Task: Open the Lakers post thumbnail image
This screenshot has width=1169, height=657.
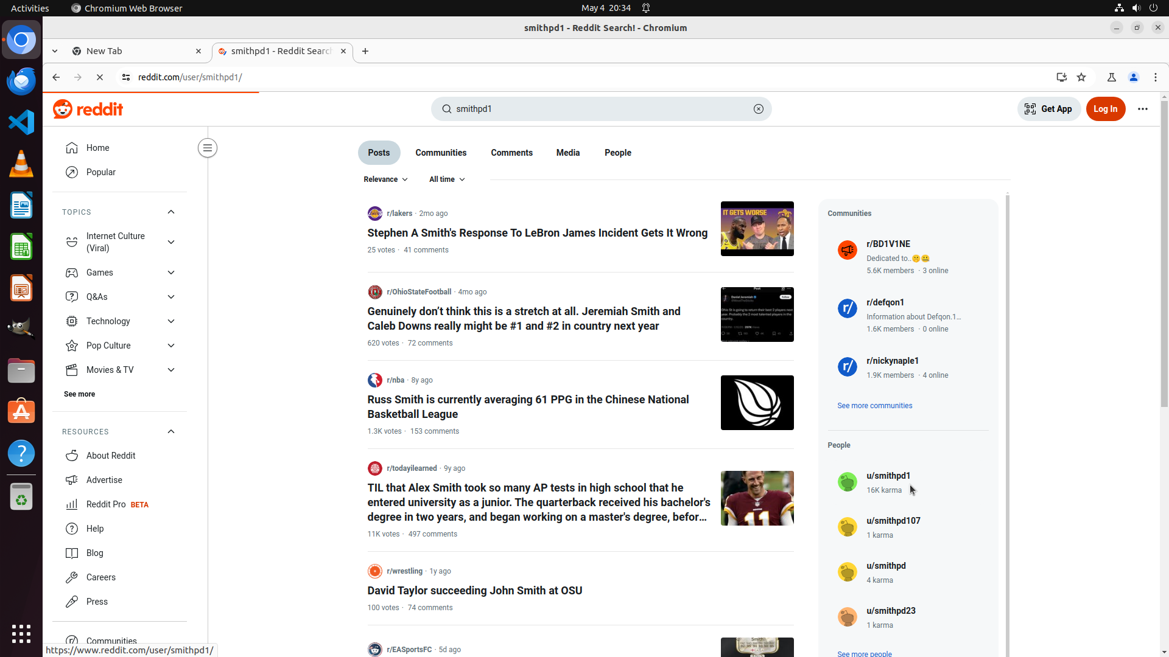Action: (757, 229)
